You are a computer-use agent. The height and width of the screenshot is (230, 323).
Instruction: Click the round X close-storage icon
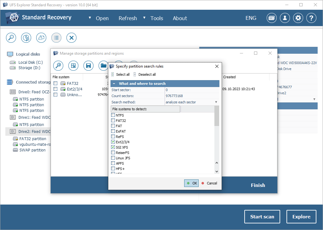pos(71,38)
